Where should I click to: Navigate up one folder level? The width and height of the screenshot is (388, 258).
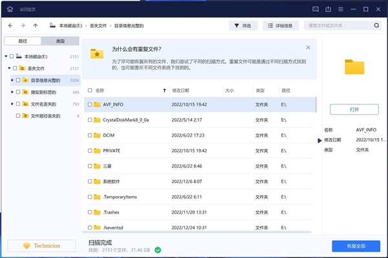click(x=35, y=26)
